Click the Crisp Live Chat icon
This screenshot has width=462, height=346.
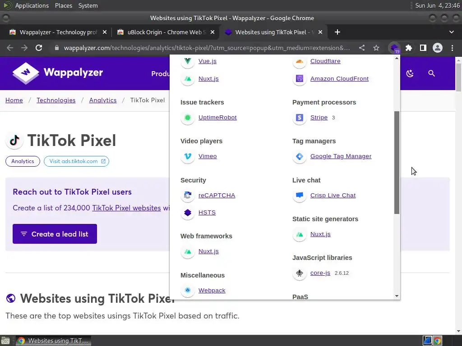[x=300, y=196]
